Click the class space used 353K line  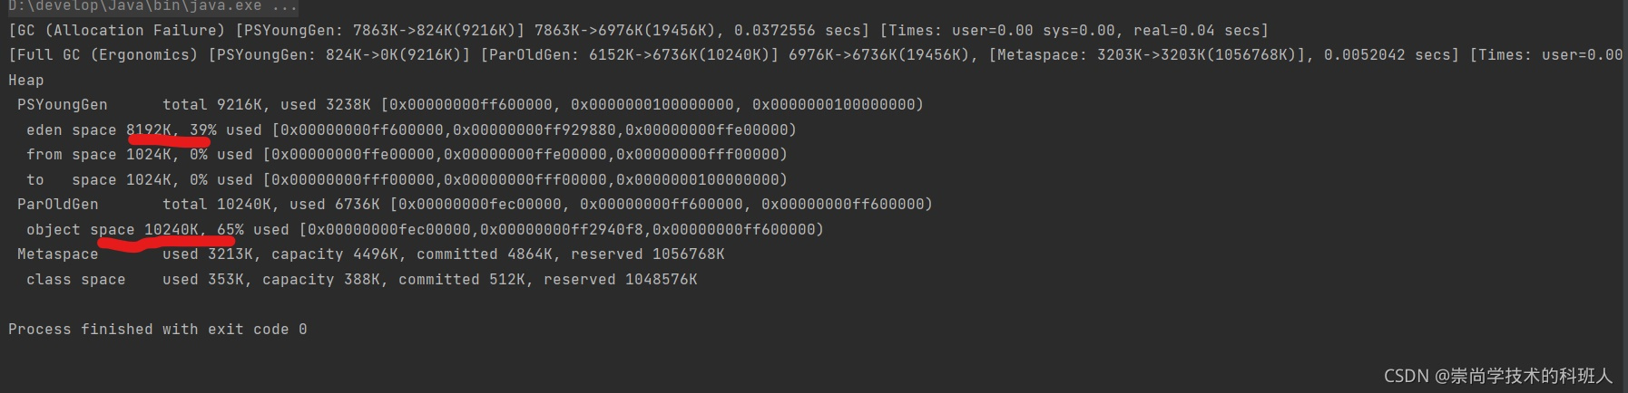(361, 280)
